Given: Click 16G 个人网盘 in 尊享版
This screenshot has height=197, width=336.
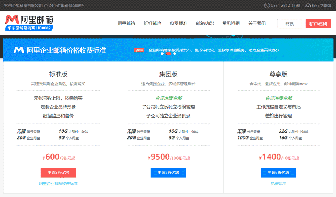Looking at the screenshot, I should click(x=290, y=138).
